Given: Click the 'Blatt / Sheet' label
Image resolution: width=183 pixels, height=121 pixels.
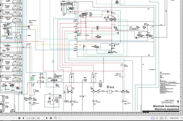Looking at the screenshot, I should (170, 100).
